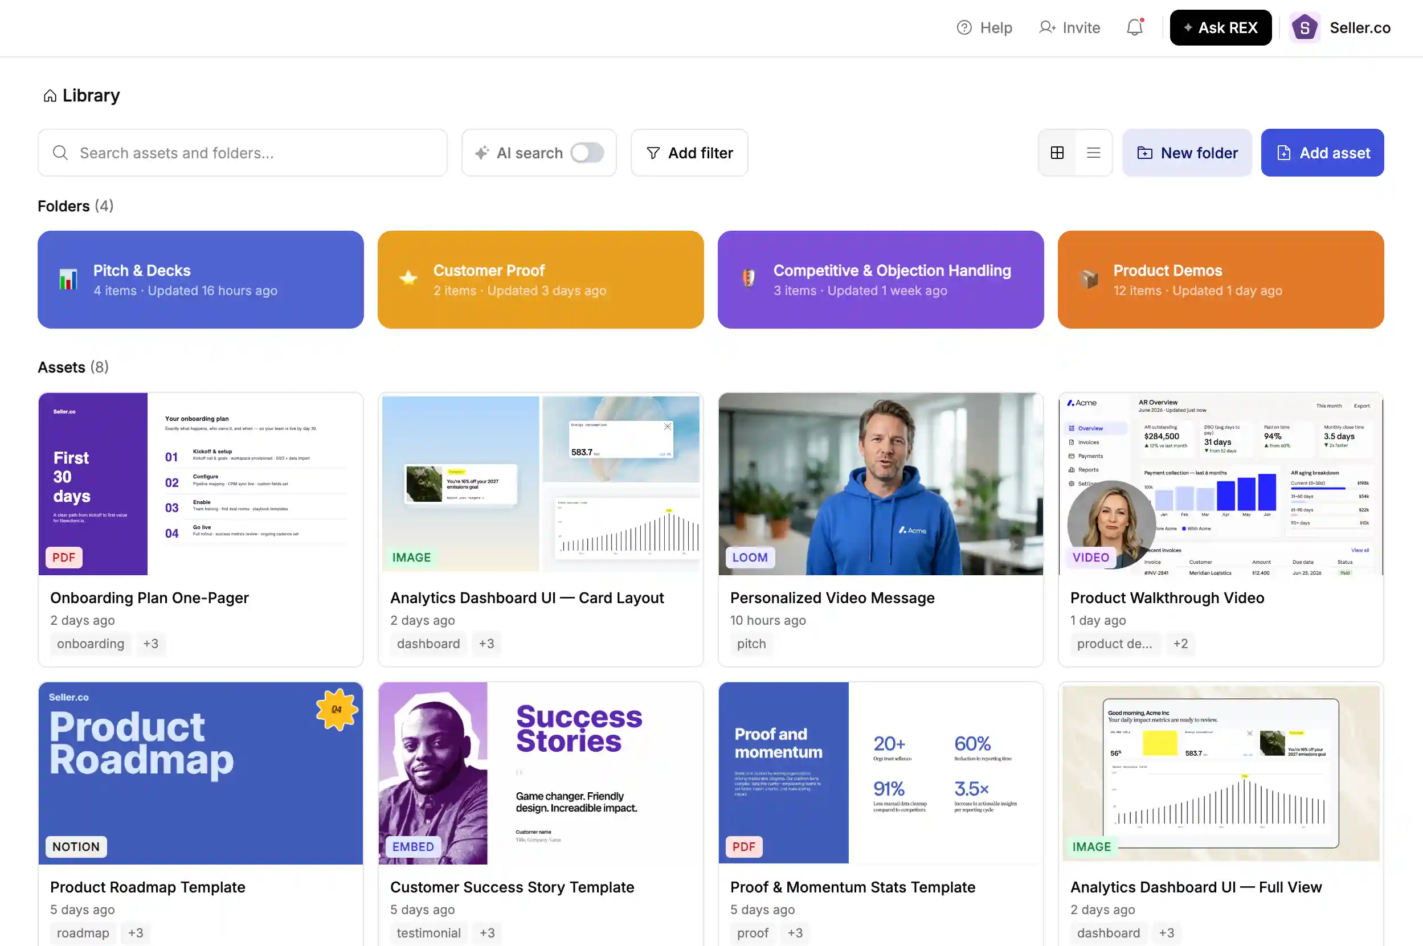
Task: Click the Product Walkthrough Video title
Action: point(1167,598)
